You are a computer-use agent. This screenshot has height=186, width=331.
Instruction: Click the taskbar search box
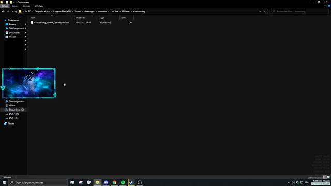point(38,182)
